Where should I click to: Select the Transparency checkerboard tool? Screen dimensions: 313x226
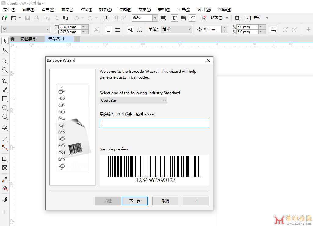5,168
